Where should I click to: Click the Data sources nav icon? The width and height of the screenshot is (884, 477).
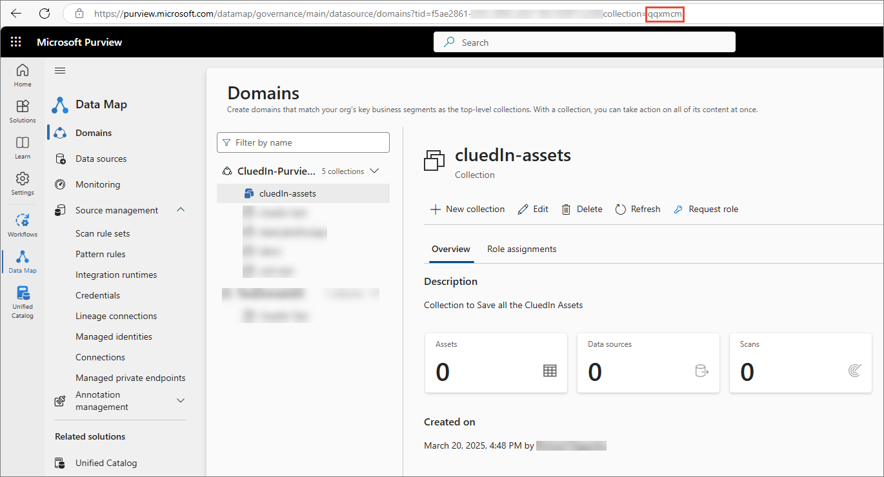click(61, 159)
